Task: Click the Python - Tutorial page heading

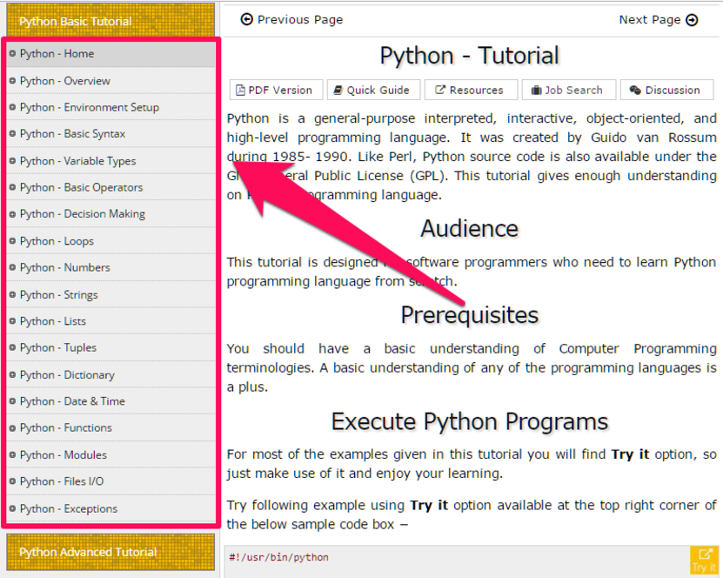Action: [470, 56]
